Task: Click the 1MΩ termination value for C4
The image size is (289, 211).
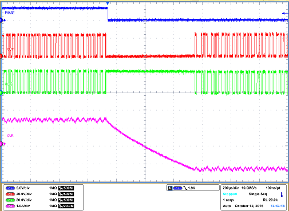Action: point(53,206)
